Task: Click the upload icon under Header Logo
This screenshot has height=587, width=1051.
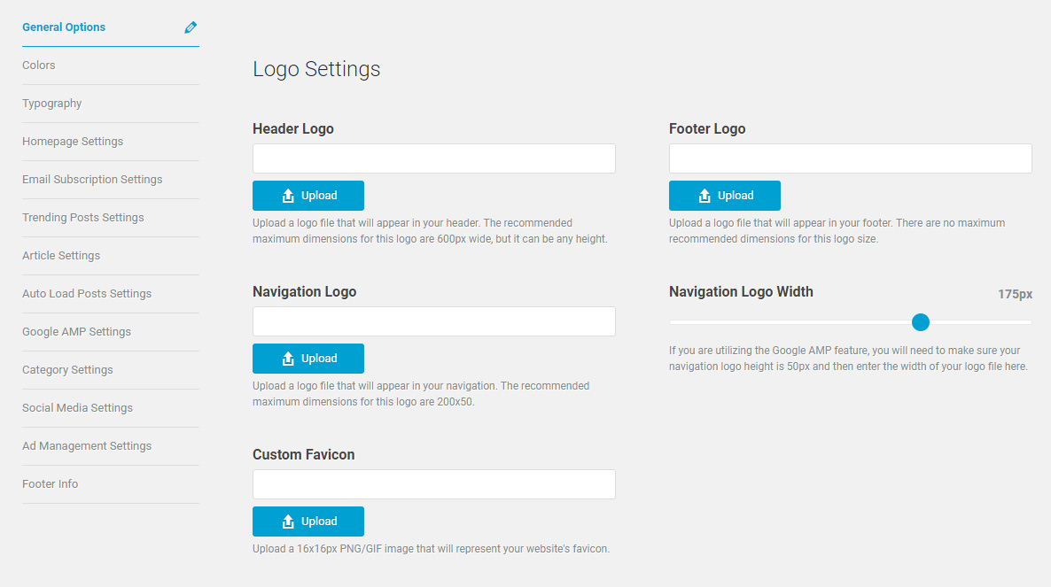Action: pos(288,196)
